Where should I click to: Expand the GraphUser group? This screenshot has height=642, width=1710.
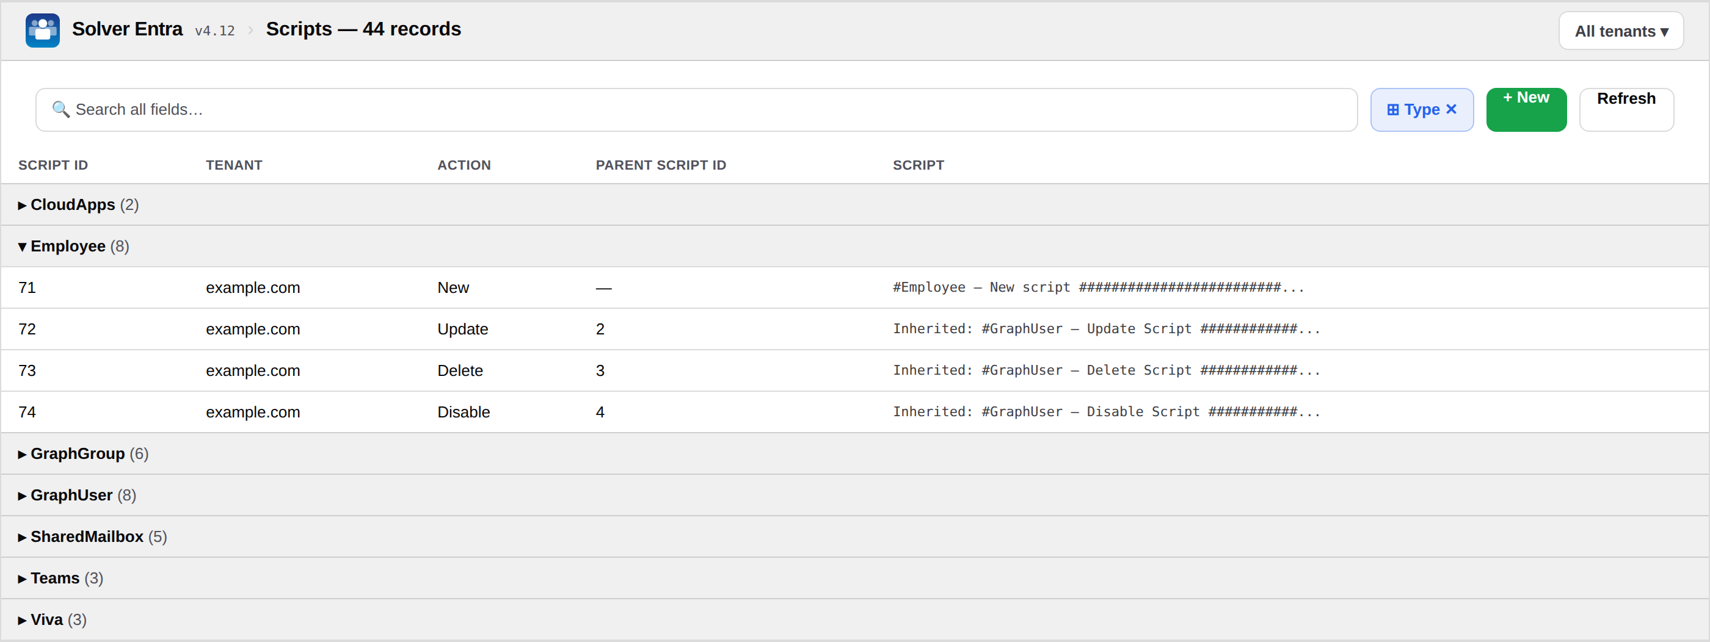click(x=855, y=496)
